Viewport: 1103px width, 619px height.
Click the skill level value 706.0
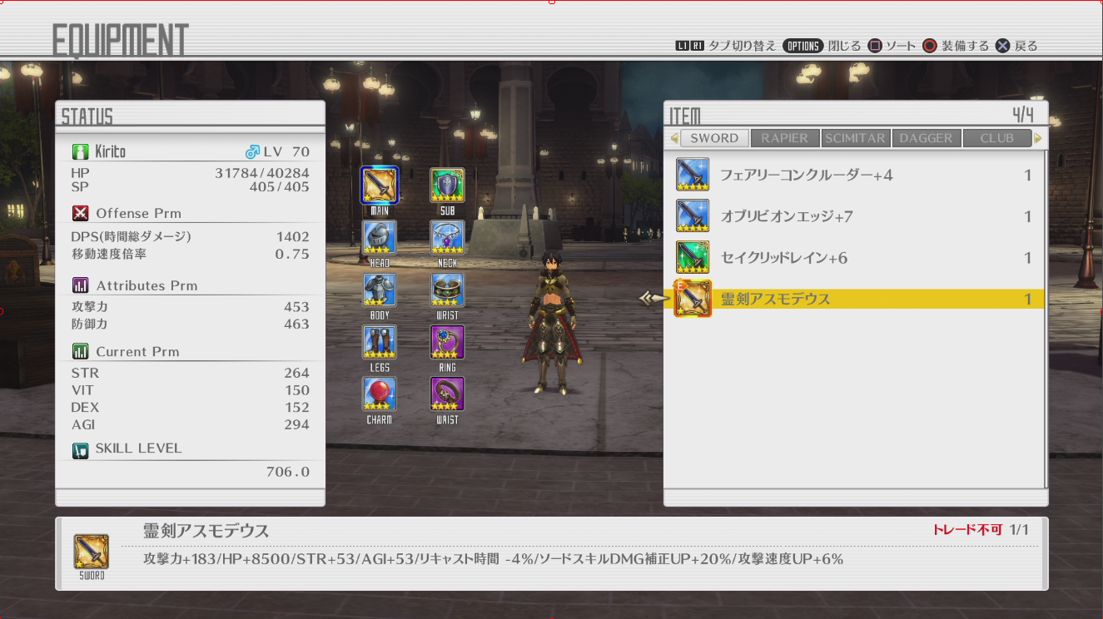pos(287,473)
